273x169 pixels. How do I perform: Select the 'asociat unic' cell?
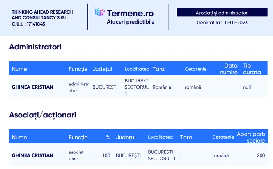tap(76, 155)
